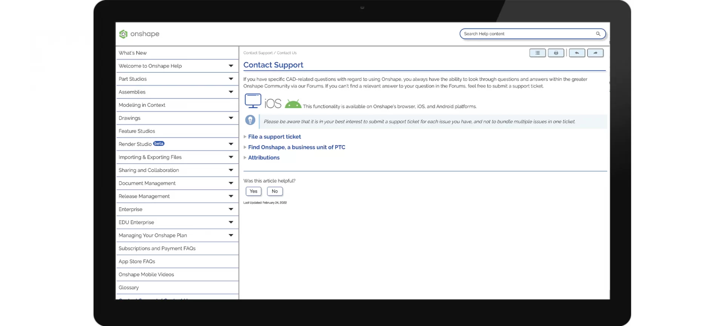The height and width of the screenshot is (326, 725).
Task: Click 'Last Updated: February 24, 2022' text
Action: click(x=265, y=203)
